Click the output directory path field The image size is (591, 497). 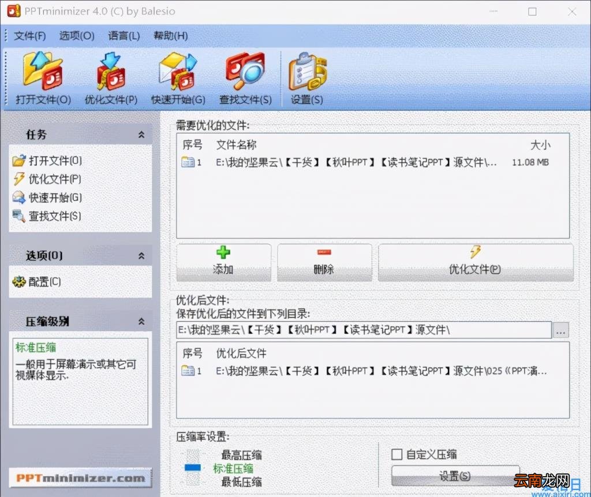(364, 330)
